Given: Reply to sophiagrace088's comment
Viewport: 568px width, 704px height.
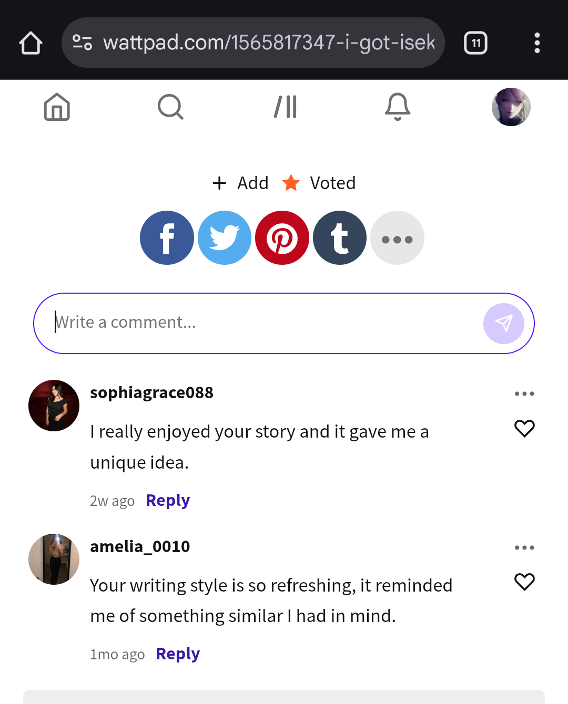Looking at the screenshot, I should (x=168, y=501).
